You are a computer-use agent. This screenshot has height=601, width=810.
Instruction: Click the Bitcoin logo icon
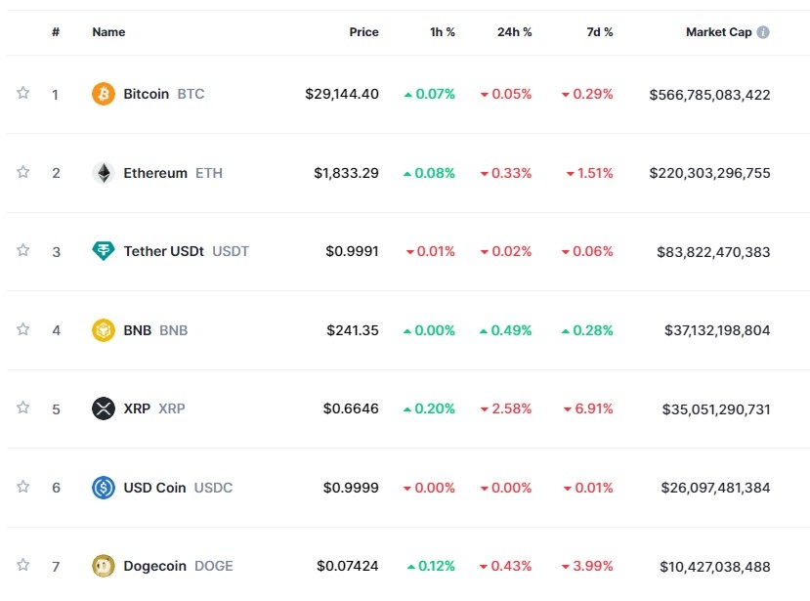(103, 94)
